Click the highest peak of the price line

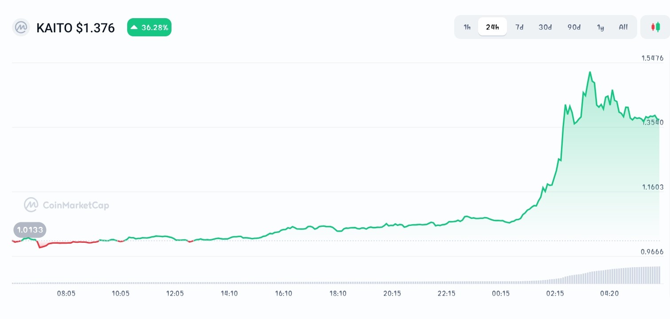(590, 72)
